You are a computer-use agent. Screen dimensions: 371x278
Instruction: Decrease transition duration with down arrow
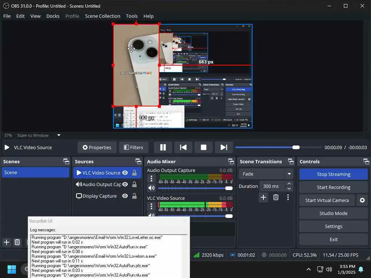pos(289,189)
